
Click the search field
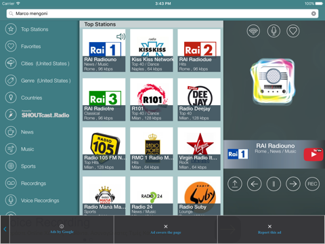(x=162, y=14)
